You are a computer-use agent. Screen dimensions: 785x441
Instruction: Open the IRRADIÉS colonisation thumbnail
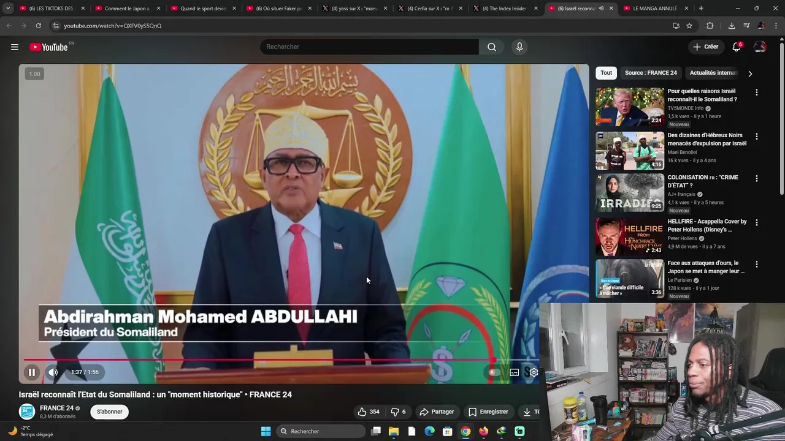click(x=630, y=193)
